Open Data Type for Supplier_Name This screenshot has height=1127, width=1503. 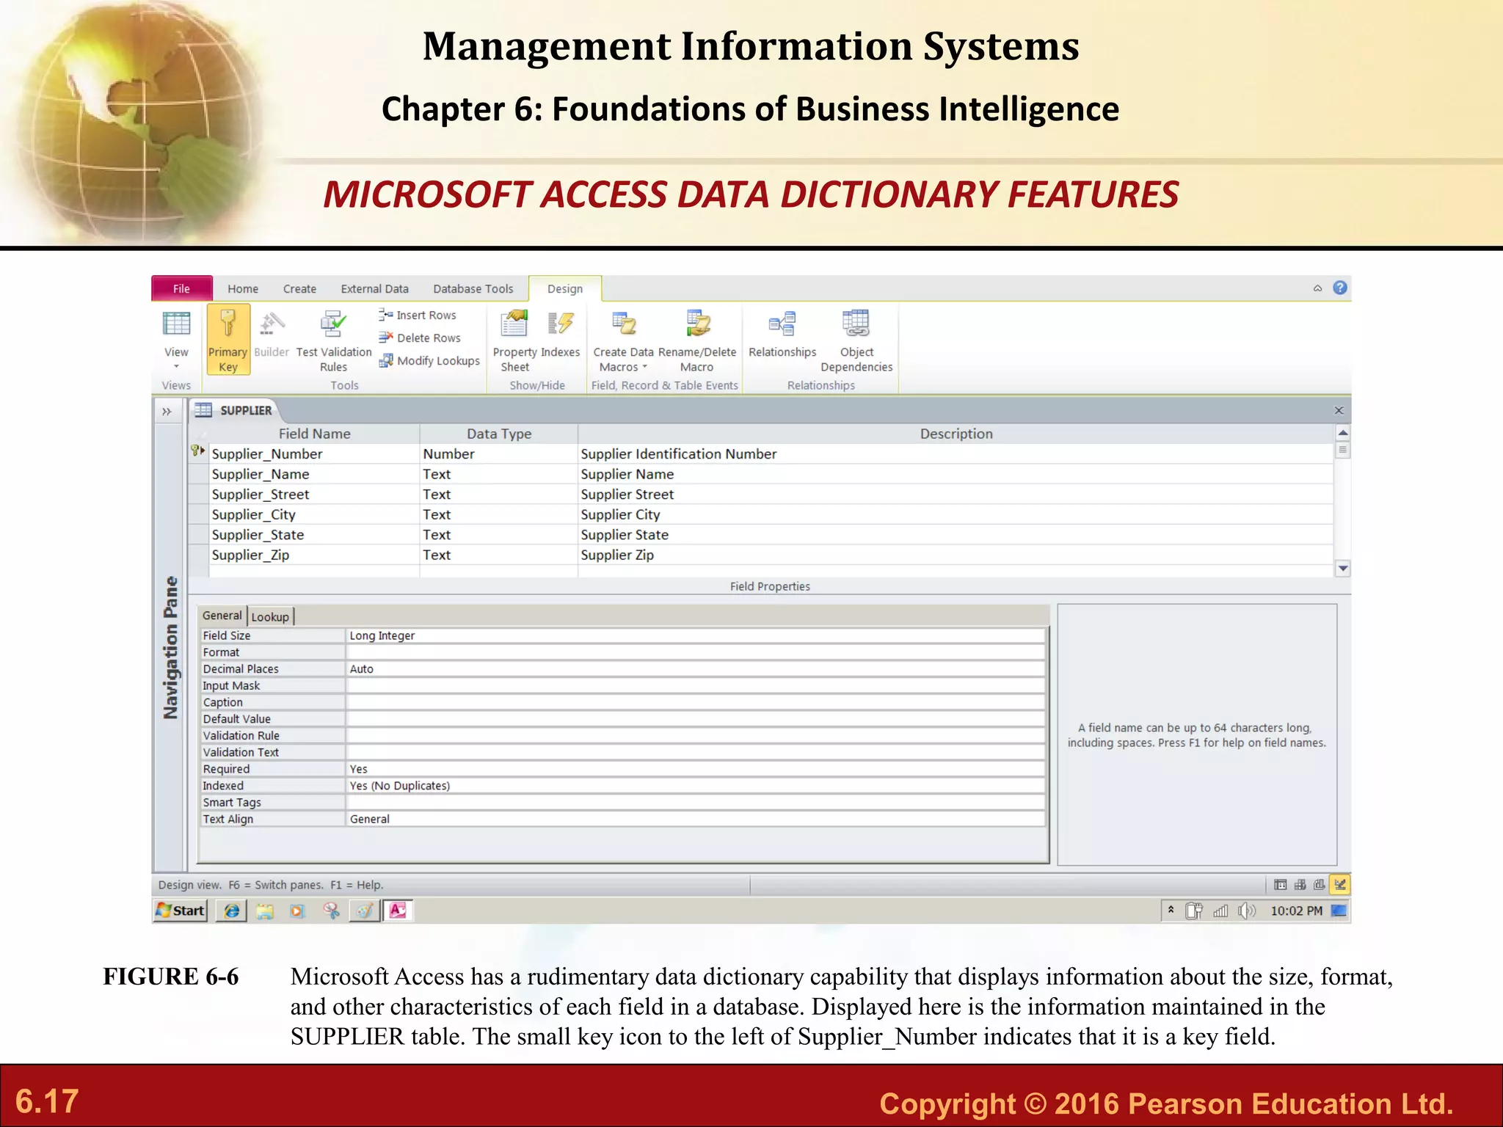(x=498, y=474)
